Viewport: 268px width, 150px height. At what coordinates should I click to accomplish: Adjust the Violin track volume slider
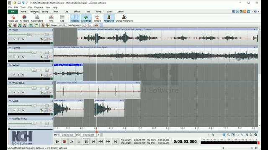[x=30, y=35]
